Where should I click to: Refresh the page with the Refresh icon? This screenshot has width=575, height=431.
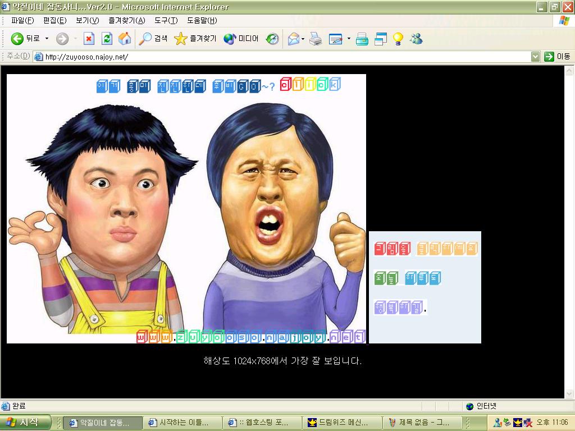pyautogui.click(x=107, y=39)
